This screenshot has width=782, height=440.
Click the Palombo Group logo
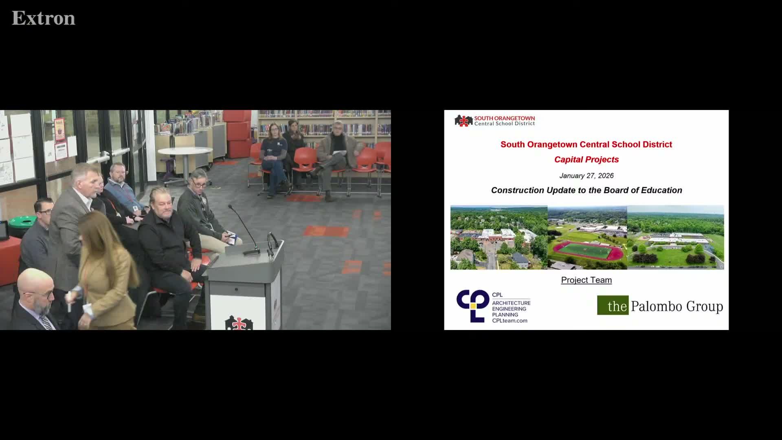pos(660,306)
